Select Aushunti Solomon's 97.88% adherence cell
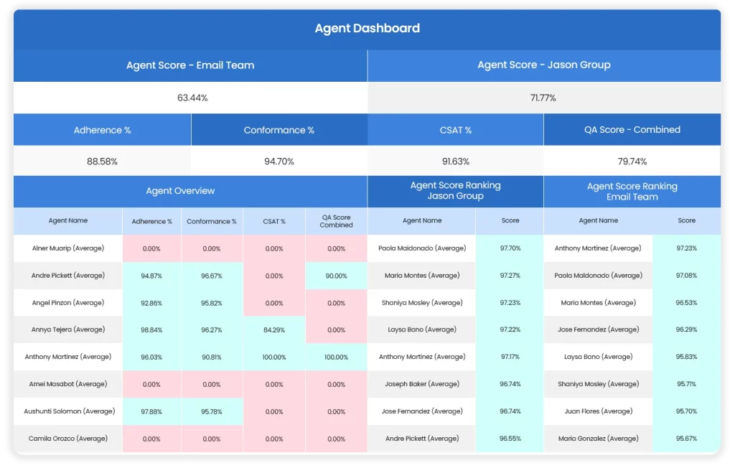This screenshot has height=468, width=735. pyautogui.click(x=151, y=411)
